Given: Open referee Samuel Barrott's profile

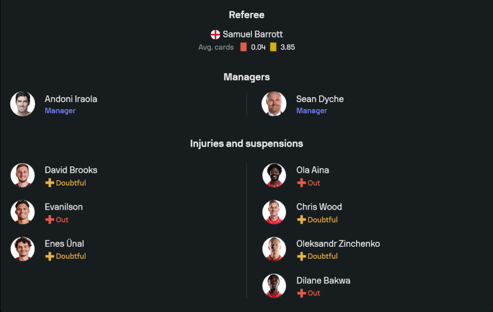Looking at the screenshot, I should 252,35.
